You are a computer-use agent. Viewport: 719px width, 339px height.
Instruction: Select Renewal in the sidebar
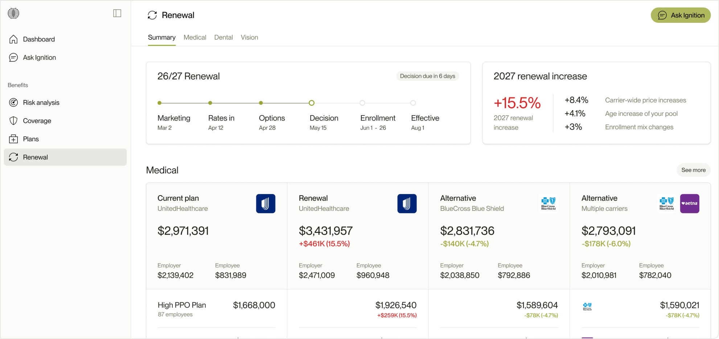tap(65, 157)
